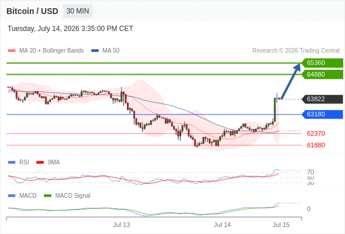Click the Bitcoin / USD chart title
Viewport: 345px width, 234px height.
pyautogui.click(x=32, y=11)
